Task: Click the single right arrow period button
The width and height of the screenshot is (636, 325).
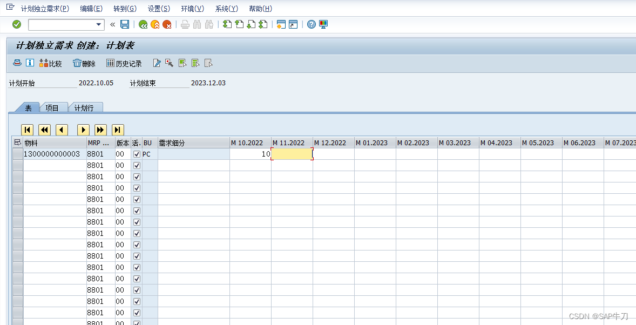Action: [x=83, y=130]
